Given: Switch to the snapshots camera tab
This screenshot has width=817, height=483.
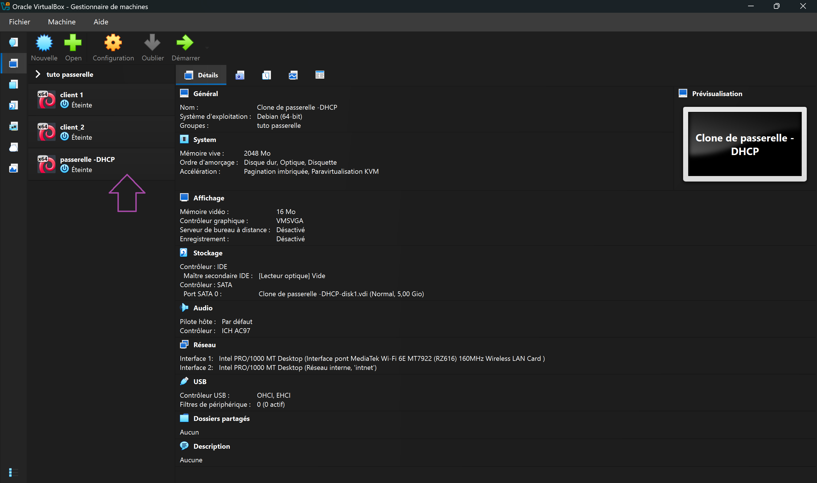Looking at the screenshot, I should [x=240, y=75].
